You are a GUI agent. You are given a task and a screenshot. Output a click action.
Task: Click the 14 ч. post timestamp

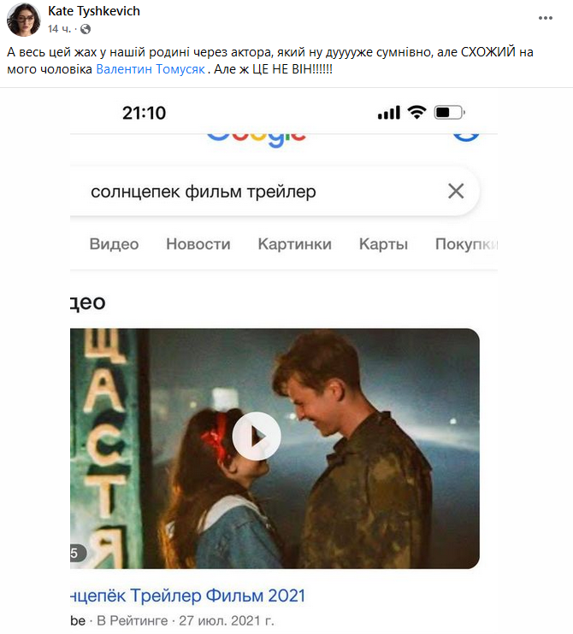[59, 29]
